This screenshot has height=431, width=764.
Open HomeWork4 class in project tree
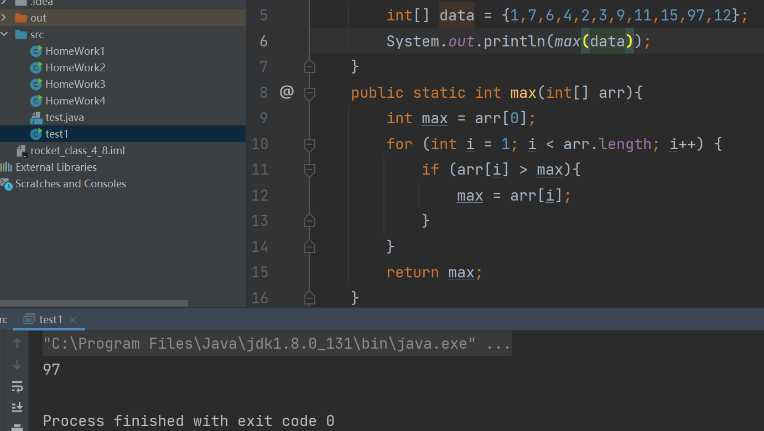[75, 101]
